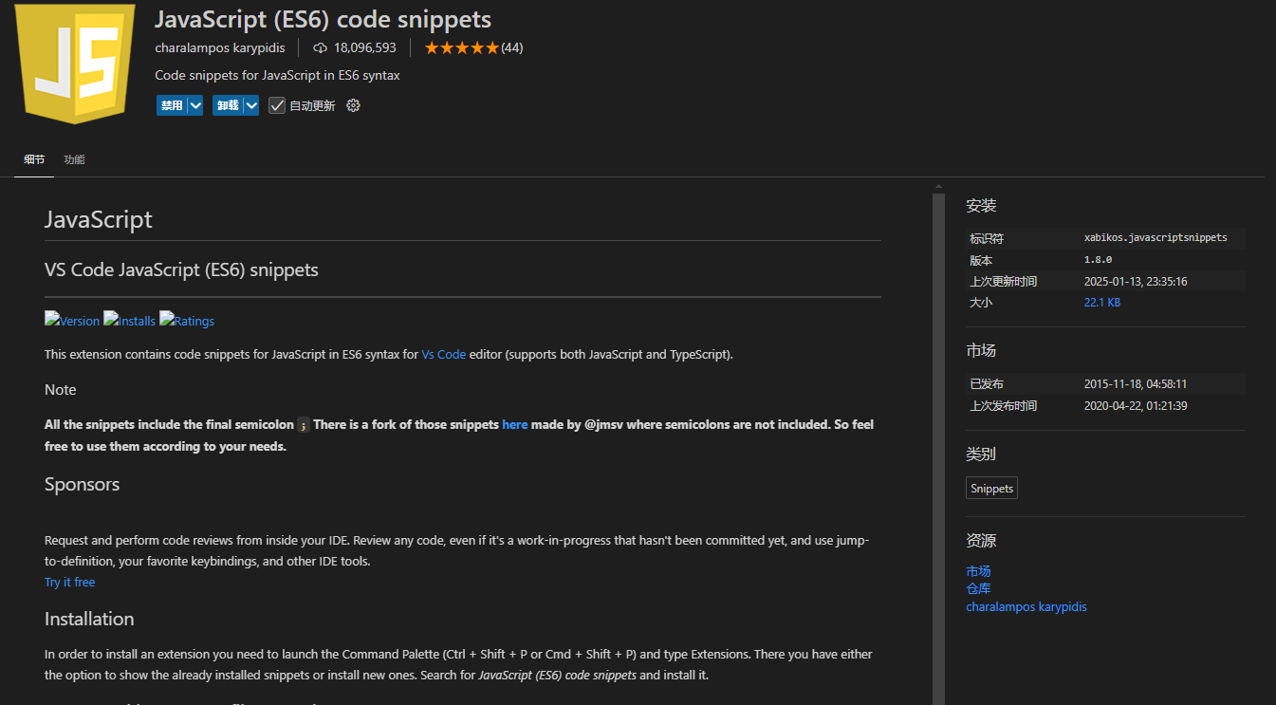Click the 市场 section heading in sidebar
Image resolution: width=1276 pixels, height=705 pixels.
coord(981,351)
